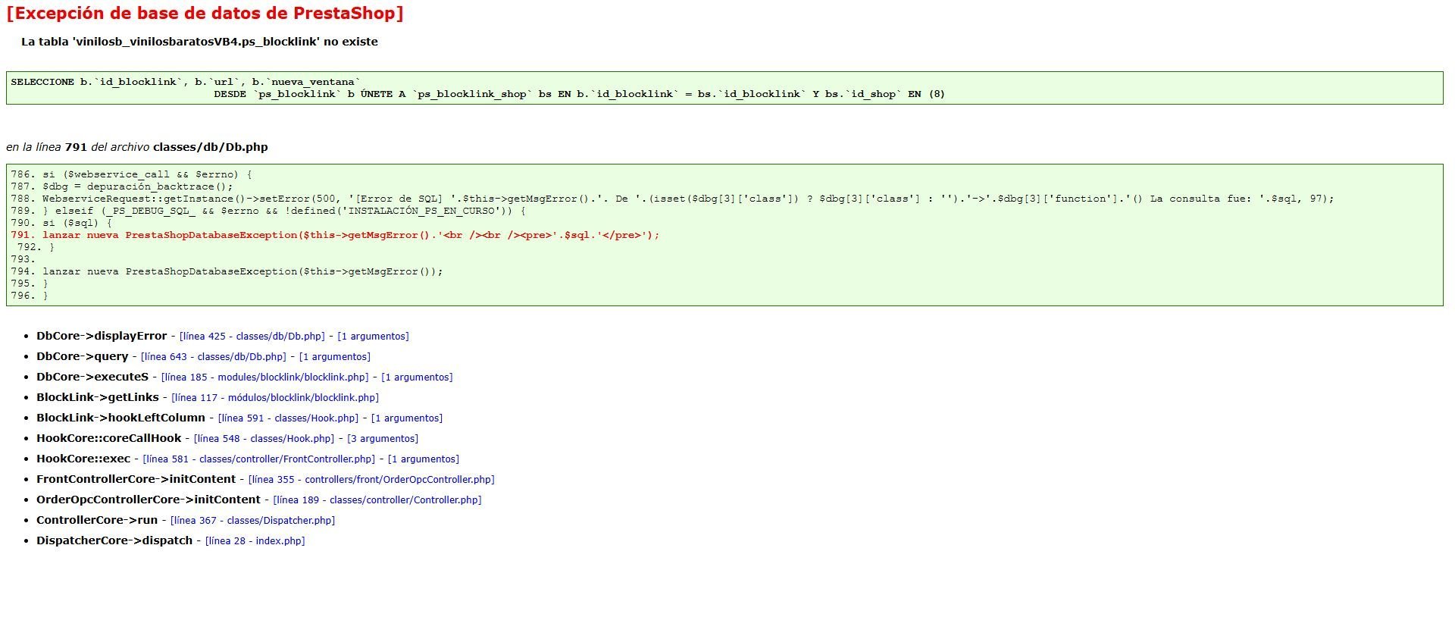Screen dimensions: 1455x639
Task: Open link 'línea 355 - controllers/front/OrderOpcController.php'
Action: (x=371, y=480)
